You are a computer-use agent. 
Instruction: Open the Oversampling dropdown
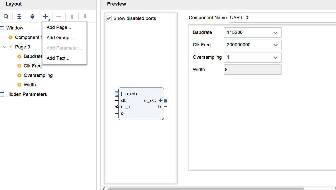(275, 57)
